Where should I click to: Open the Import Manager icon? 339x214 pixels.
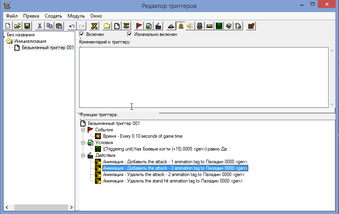239,26
